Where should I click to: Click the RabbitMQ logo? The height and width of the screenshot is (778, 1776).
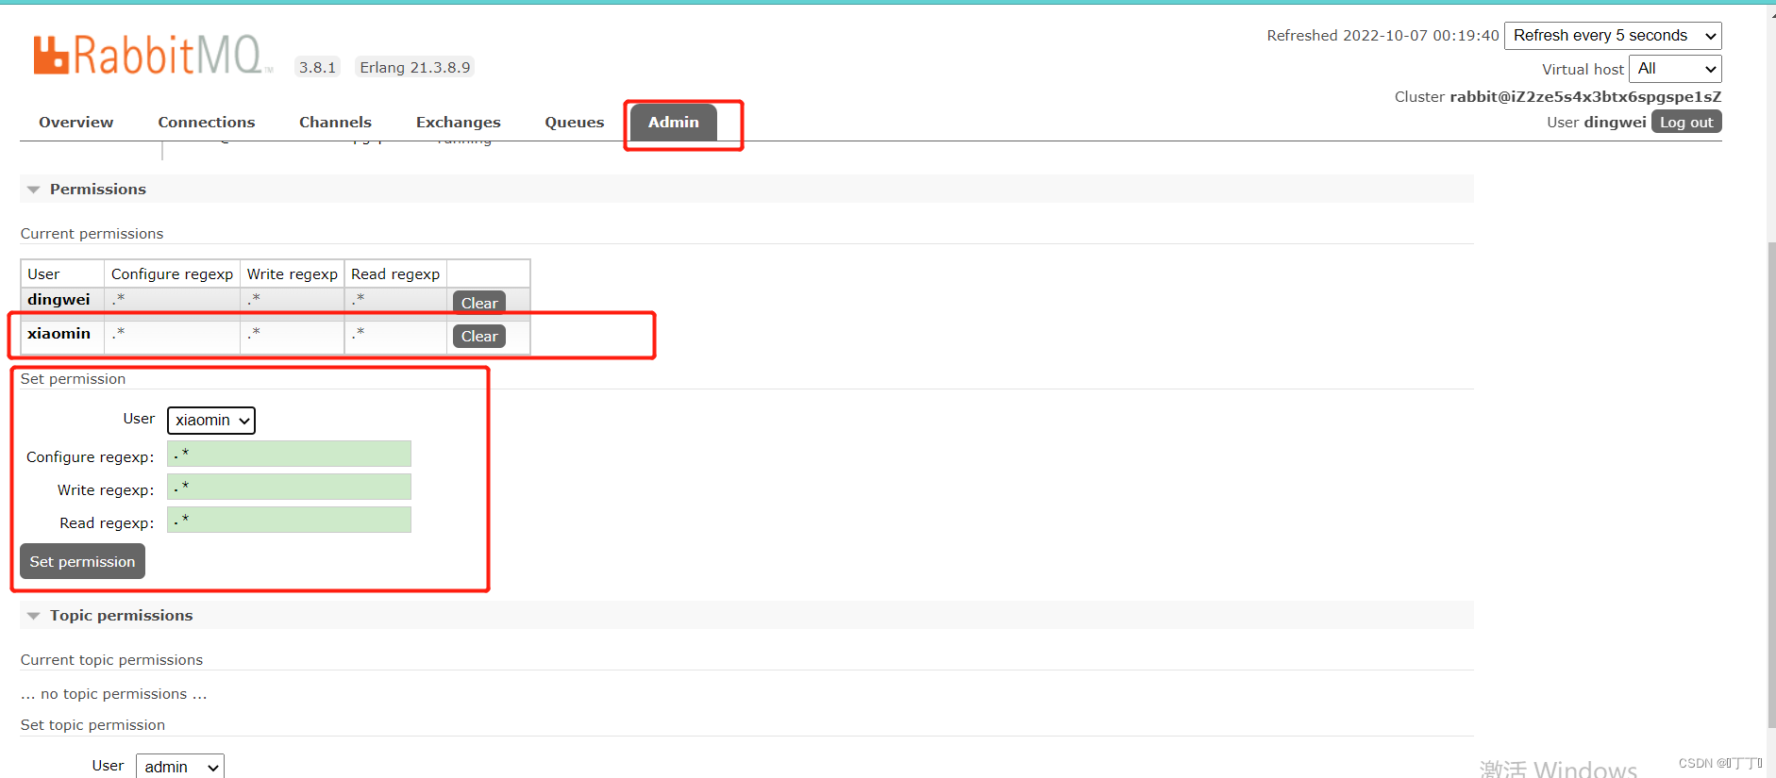pos(151,55)
